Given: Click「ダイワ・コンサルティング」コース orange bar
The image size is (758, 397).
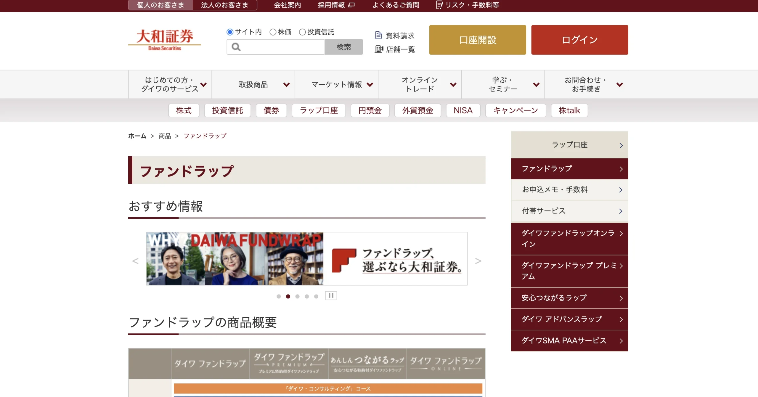Looking at the screenshot, I should [x=328, y=388].
